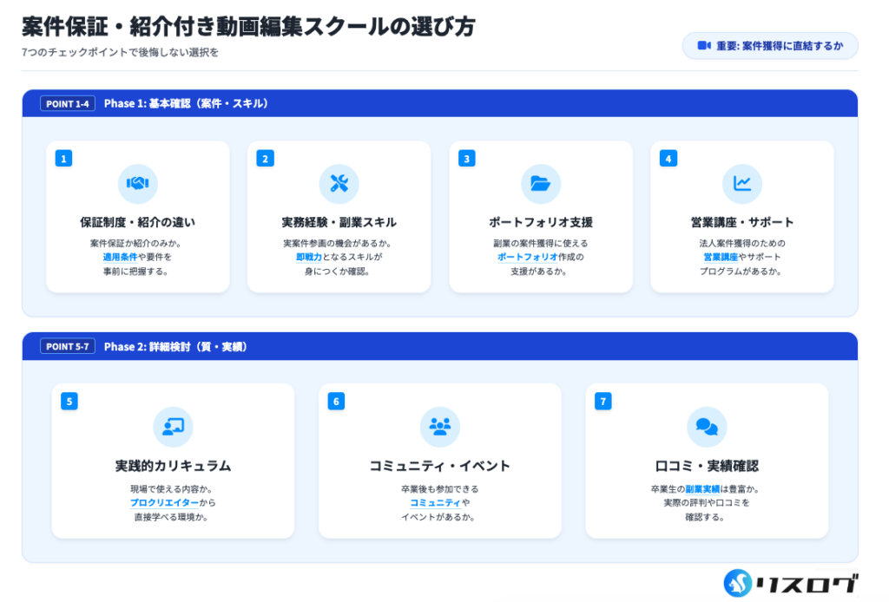The image size is (889, 602).
Task: Click the line chart sales icon
Action: [741, 184]
